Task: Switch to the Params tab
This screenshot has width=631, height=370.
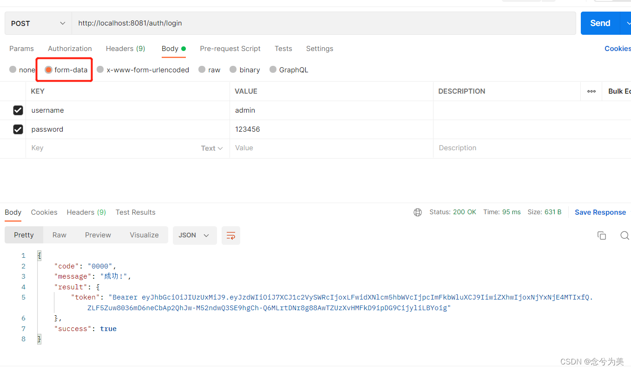Action: 21,49
